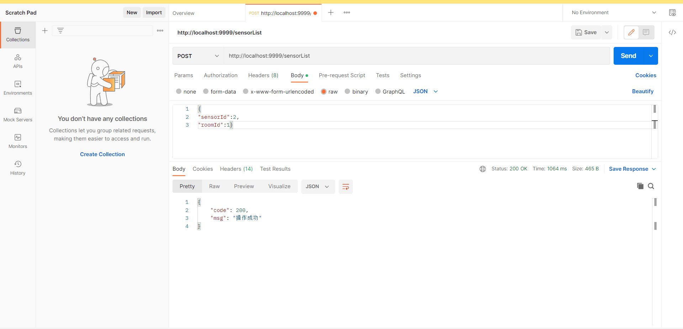The height and width of the screenshot is (329, 683).
Task: Select the form-data body type
Action: (x=206, y=91)
